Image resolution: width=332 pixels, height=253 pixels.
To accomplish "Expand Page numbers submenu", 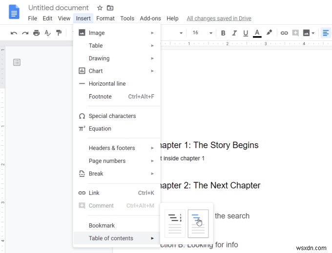I will pos(117,161).
